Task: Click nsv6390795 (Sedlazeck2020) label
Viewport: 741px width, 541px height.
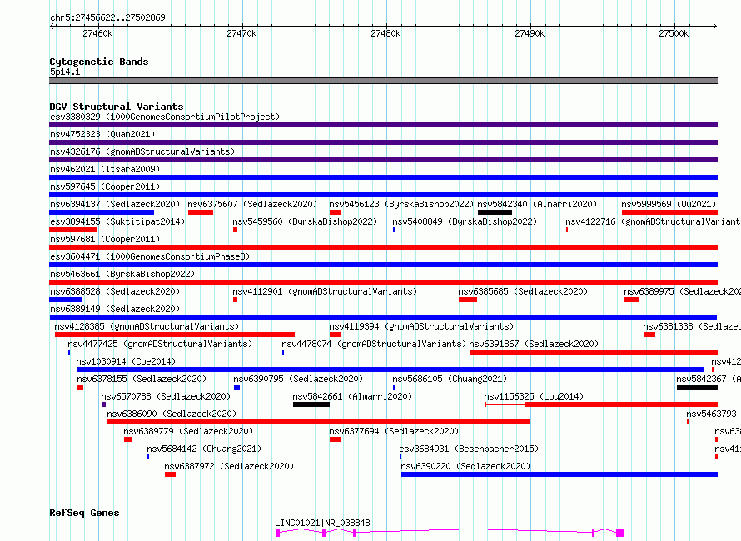Action: pyautogui.click(x=298, y=379)
